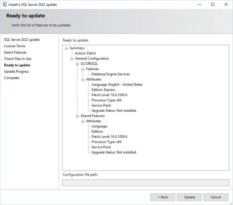Cancel the SQL Server update
The height and width of the screenshot is (205, 233).
pyautogui.click(x=216, y=197)
